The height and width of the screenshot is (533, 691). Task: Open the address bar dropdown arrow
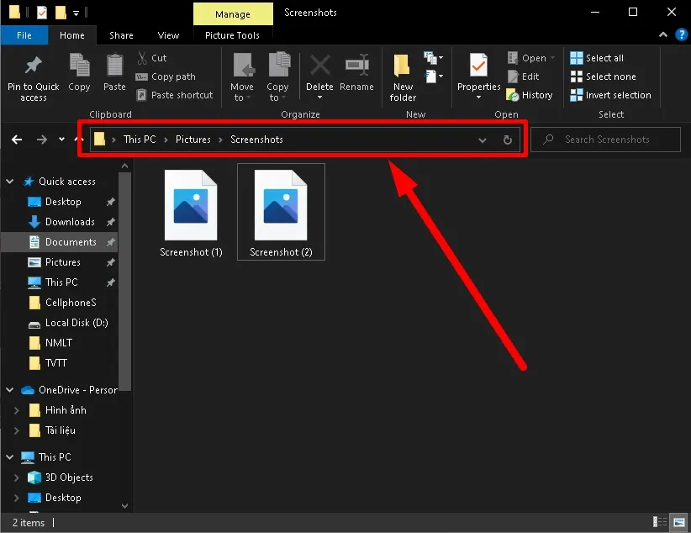pyautogui.click(x=482, y=140)
